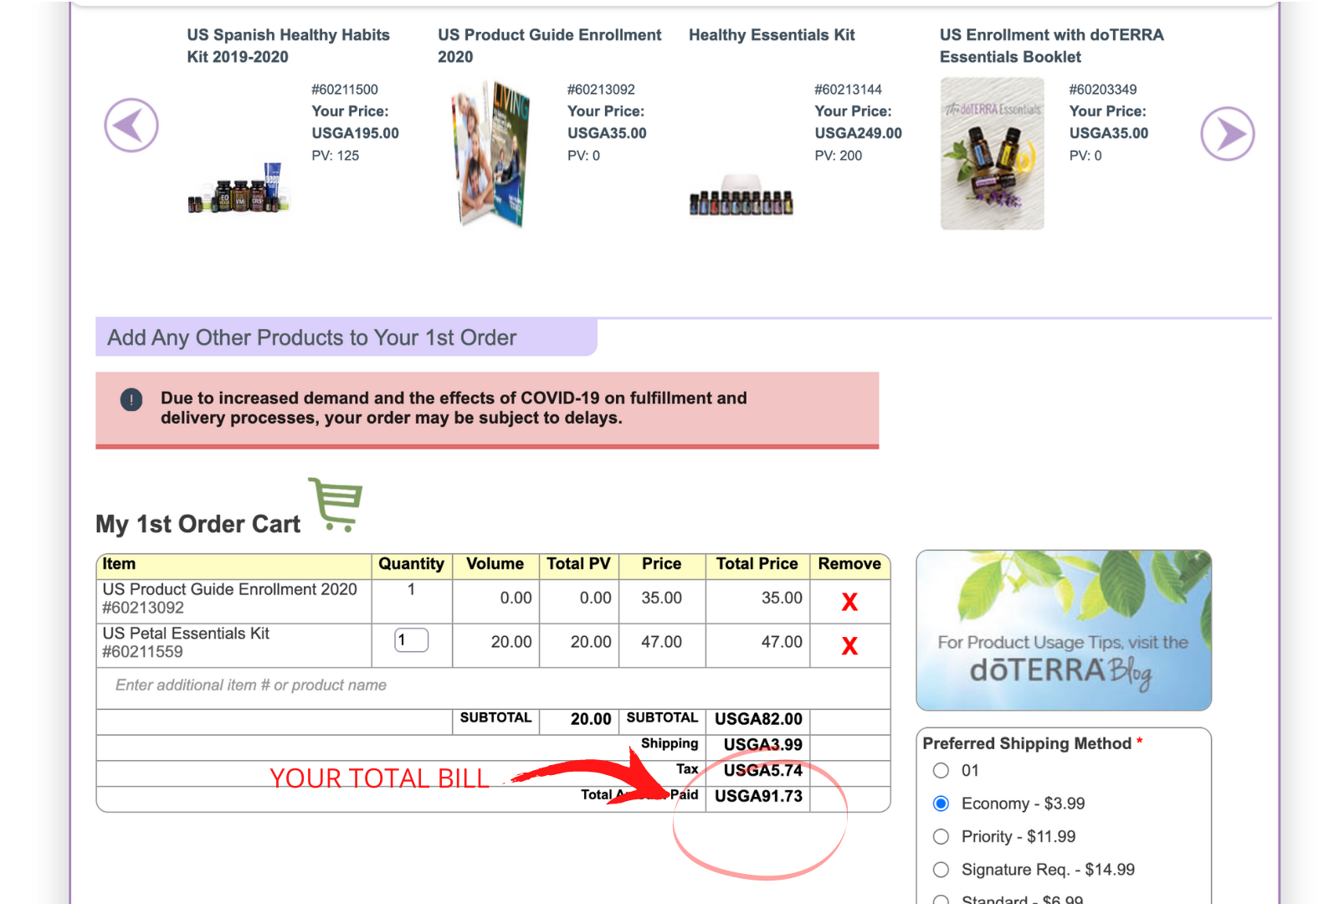Open US Product Guide Enrollment magazine image
This screenshot has height=904, width=1339.
coord(491,153)
